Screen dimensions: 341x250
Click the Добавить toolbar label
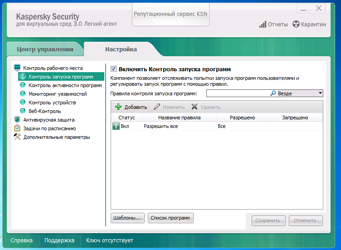(x=136, y=107)
